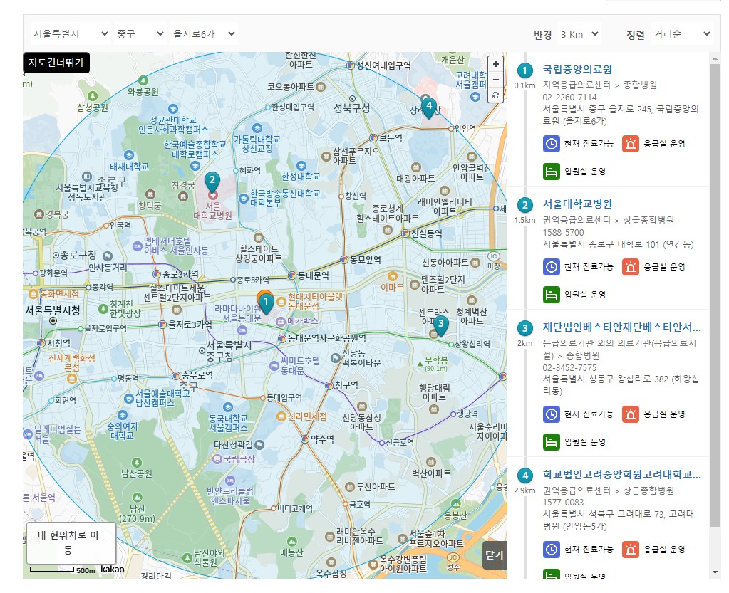This screenshot has width=729, height=593.
Task: Click 서울특별시청 label on map
Action: (53, 310)
